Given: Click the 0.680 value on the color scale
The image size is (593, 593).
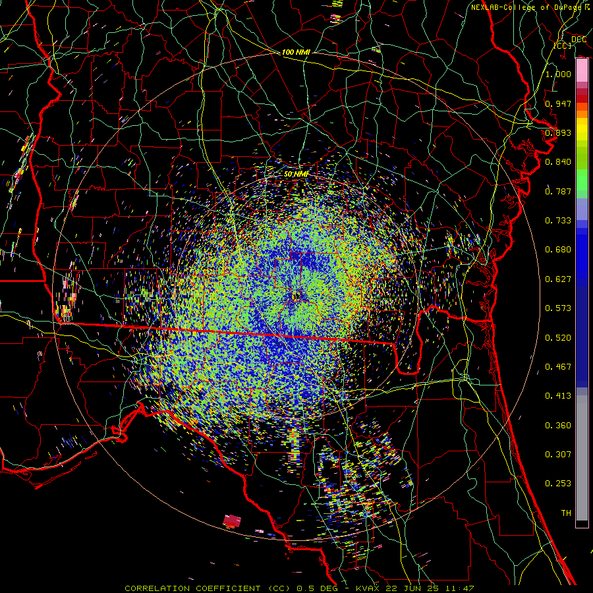Looking at the screenshot, I should 558,250.
